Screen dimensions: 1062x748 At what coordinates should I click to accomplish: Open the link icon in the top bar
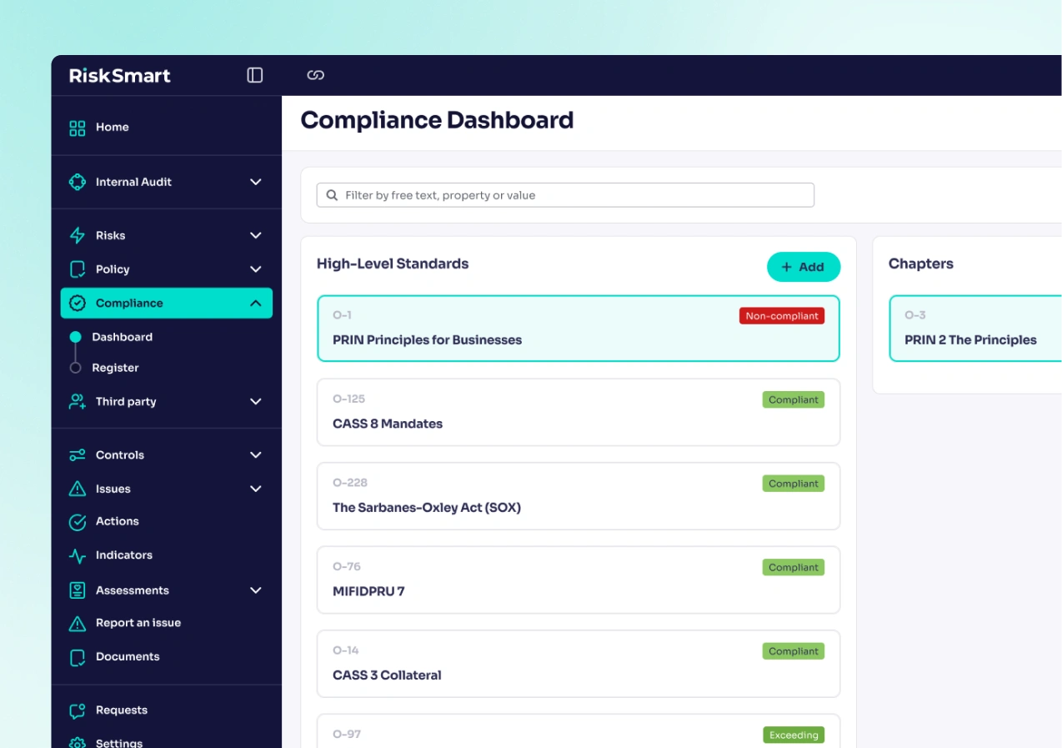315,75
